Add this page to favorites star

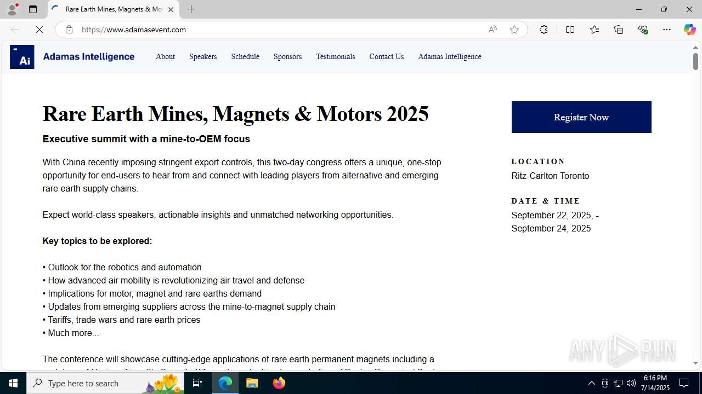click(514, 30)
